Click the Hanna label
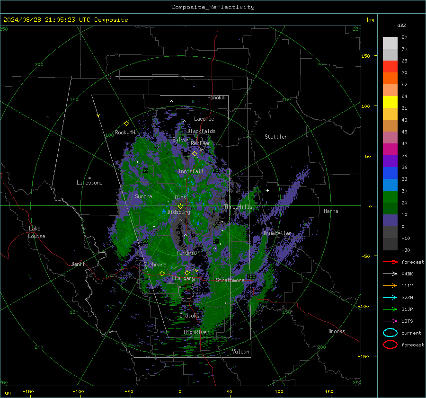This screenshot has height=398, width=426. pos(331,211)
